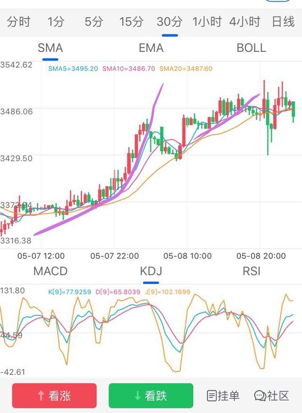302x413 pixels.
Task: Tap the SMA5=3495.20 legend label
Action: click(73, 69)
